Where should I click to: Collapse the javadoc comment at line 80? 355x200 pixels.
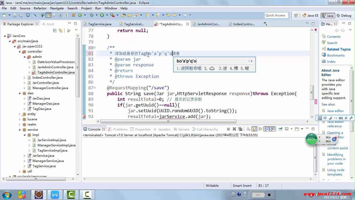pyautogui.click(x=94, y=48)
